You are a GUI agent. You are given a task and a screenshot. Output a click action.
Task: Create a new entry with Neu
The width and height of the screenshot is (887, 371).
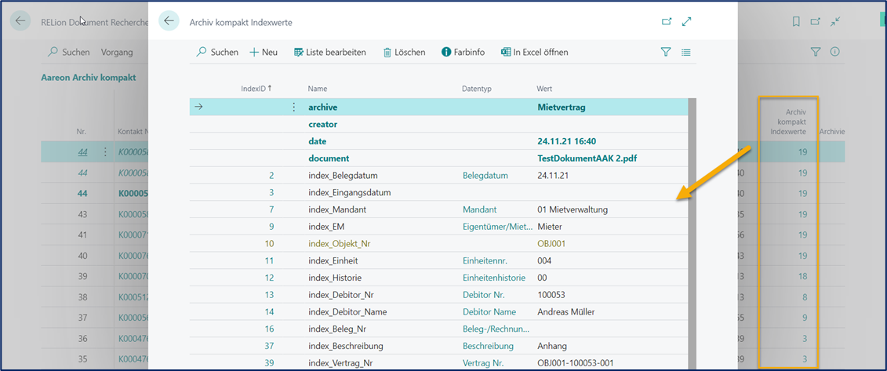click(264, 53)
